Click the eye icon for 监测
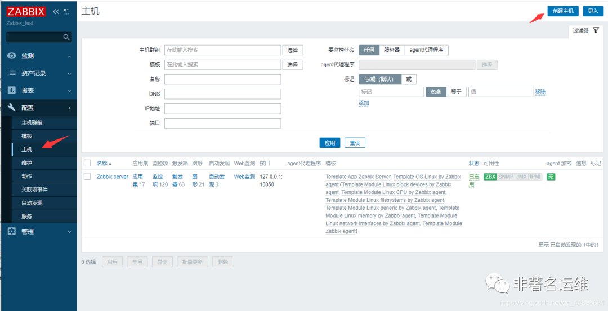 (x=12, y=56)
